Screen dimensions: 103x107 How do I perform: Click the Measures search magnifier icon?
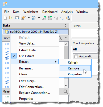pyautogui.click(x=66, y=92)
